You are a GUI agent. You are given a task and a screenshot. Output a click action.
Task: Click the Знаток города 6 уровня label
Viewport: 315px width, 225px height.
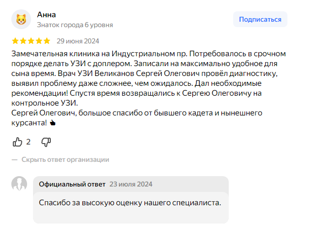[75, 25]
